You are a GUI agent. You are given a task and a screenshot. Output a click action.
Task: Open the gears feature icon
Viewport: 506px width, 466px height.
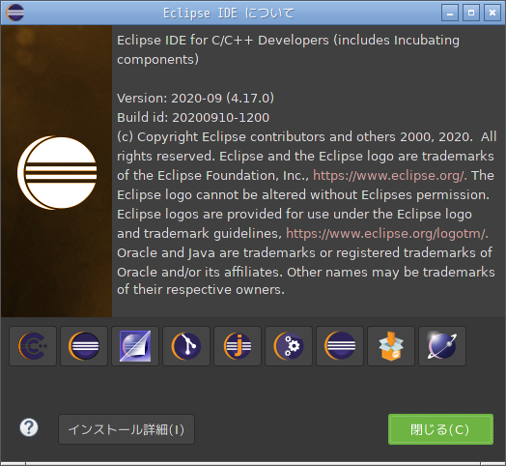point(289,346)
